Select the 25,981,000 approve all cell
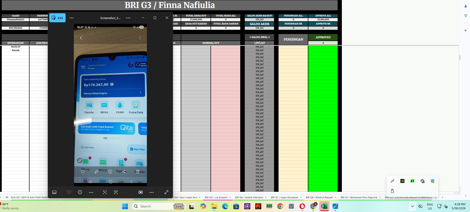This screenshot has width=470, height=212. pyautogui.click(x=323, y=20)
